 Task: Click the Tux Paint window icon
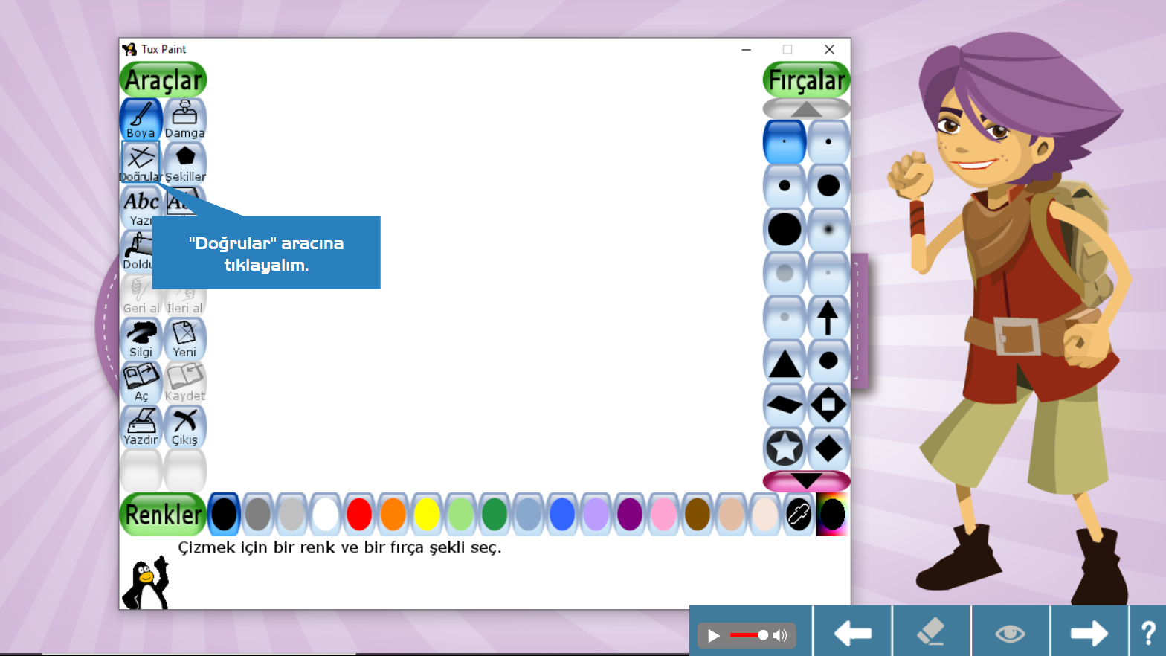(129, 49)
